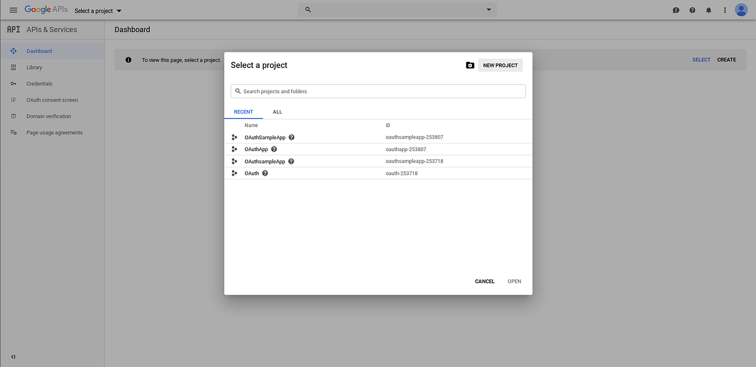
Task: Click the folder icon beside NEW PROJECT
Action: click(x=470, y=65)
